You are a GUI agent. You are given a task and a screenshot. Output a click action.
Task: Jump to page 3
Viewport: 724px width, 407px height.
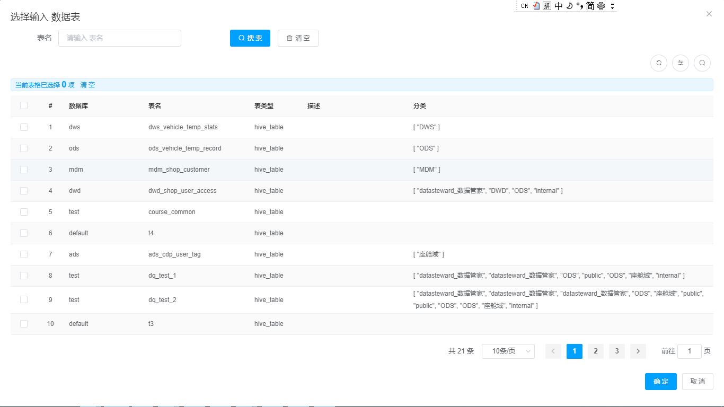pyautogui.click(x=617, y=351)
